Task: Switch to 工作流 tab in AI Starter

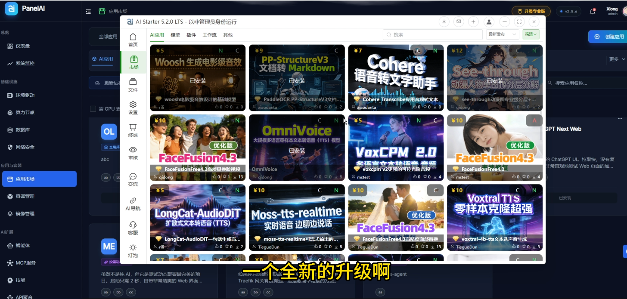Action: pos(210,35)
